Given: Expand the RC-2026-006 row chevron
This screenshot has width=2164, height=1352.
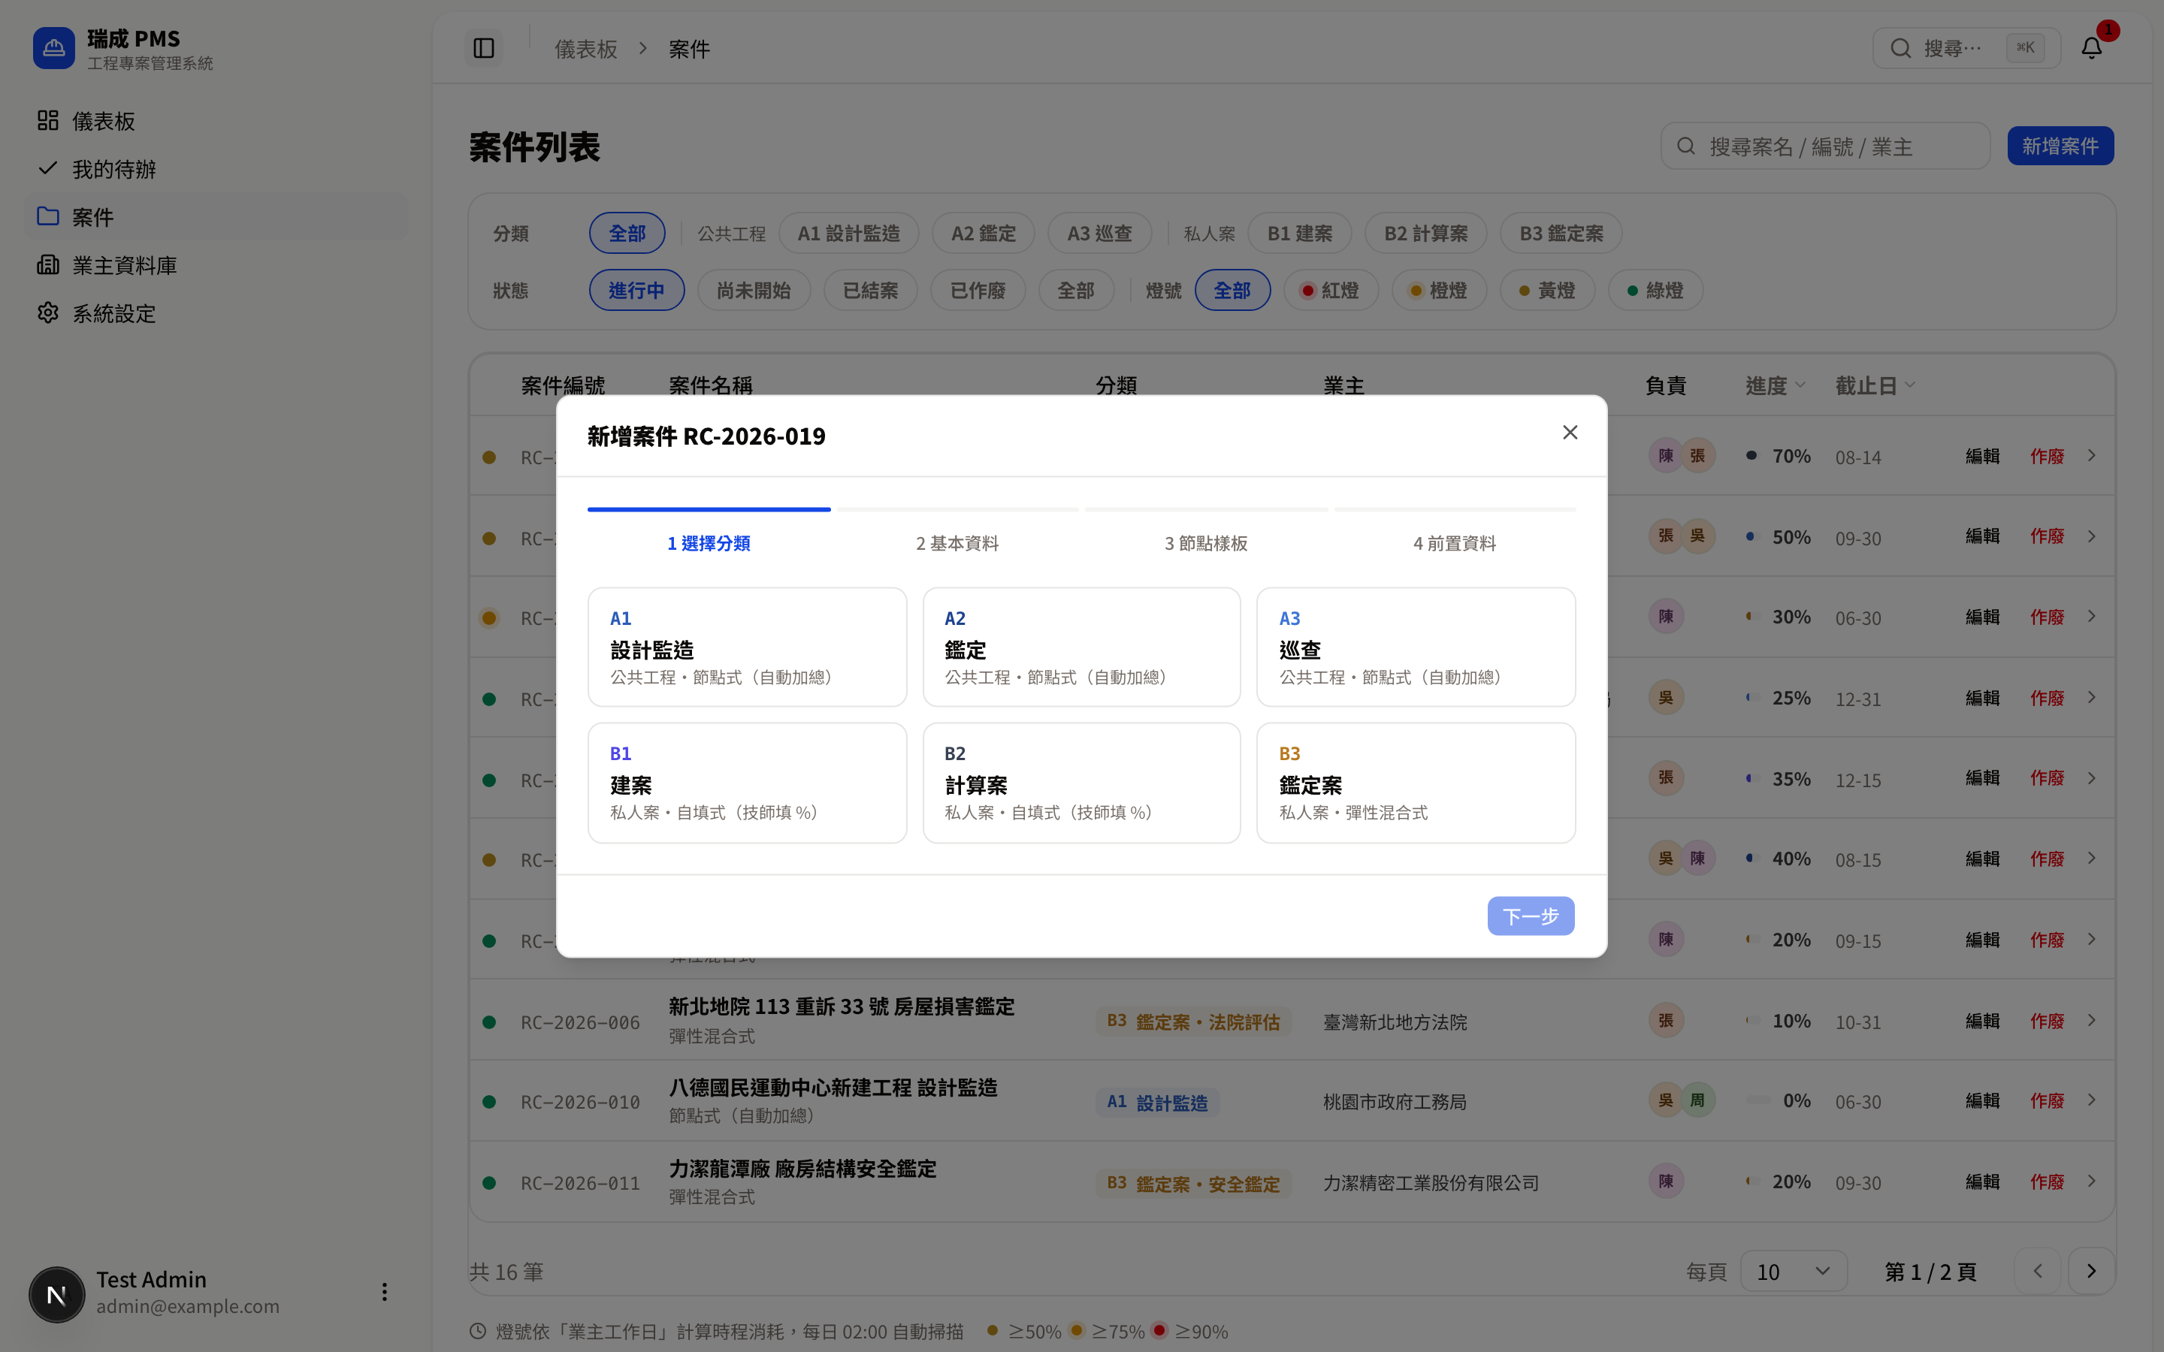Looking at the screenshot, I should [2092, 1020].
